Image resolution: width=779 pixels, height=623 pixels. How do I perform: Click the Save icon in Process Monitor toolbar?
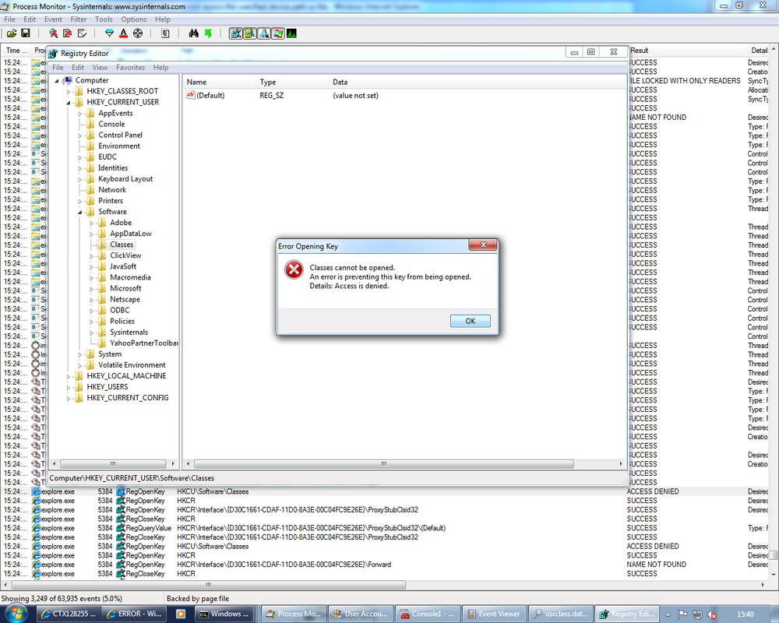click(26, 33)
